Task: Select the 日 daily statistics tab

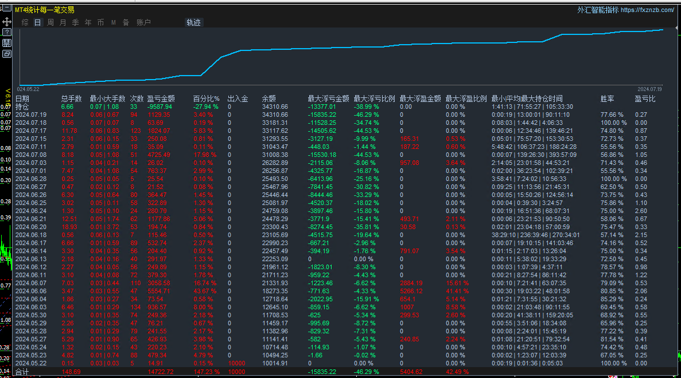Action: click(x=38, y=22)
